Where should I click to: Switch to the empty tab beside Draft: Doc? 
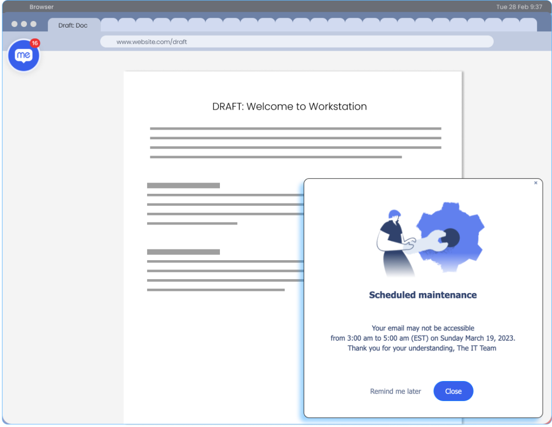coord(109,25)
